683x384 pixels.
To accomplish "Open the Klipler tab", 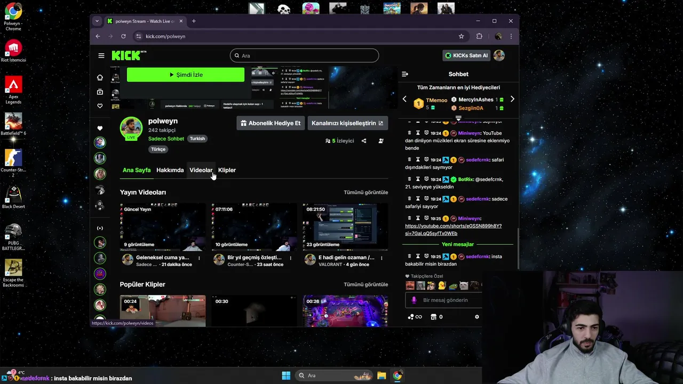I will coord(227,170).
